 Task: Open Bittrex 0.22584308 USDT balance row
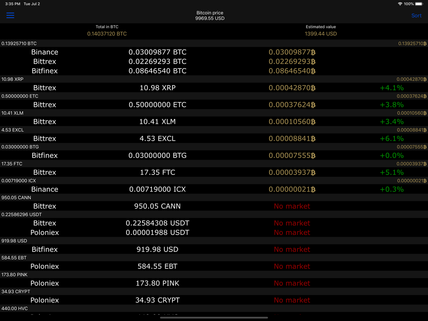coord(214,223)
